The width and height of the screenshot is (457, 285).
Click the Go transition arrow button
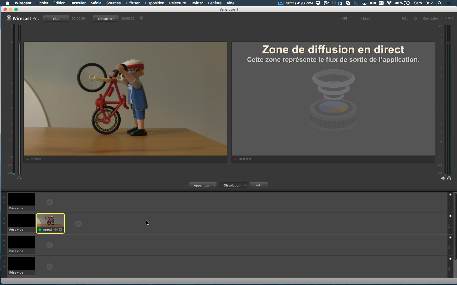click(x=258, y=185)
